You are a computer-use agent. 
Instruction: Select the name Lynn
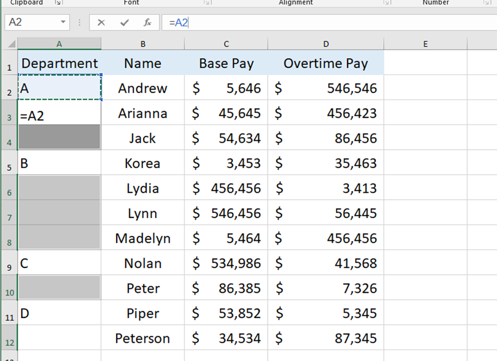(142, 213)
